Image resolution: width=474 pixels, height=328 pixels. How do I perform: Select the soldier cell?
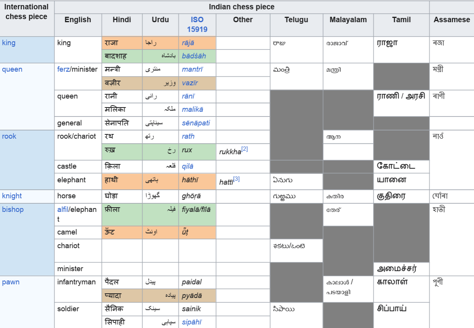pyautogui.click(x=78, y=315)
